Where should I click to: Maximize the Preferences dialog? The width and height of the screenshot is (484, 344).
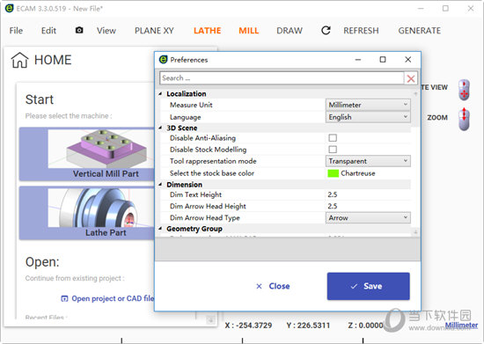coord(383,59)
